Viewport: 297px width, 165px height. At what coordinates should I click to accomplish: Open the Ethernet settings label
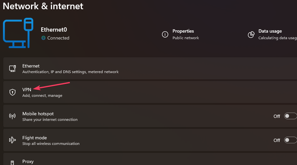coord(31,66)
